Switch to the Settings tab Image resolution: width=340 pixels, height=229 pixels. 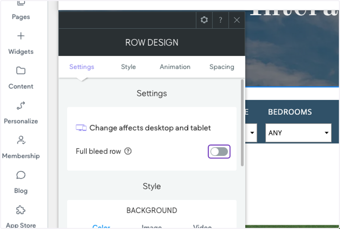coord(82,67)
